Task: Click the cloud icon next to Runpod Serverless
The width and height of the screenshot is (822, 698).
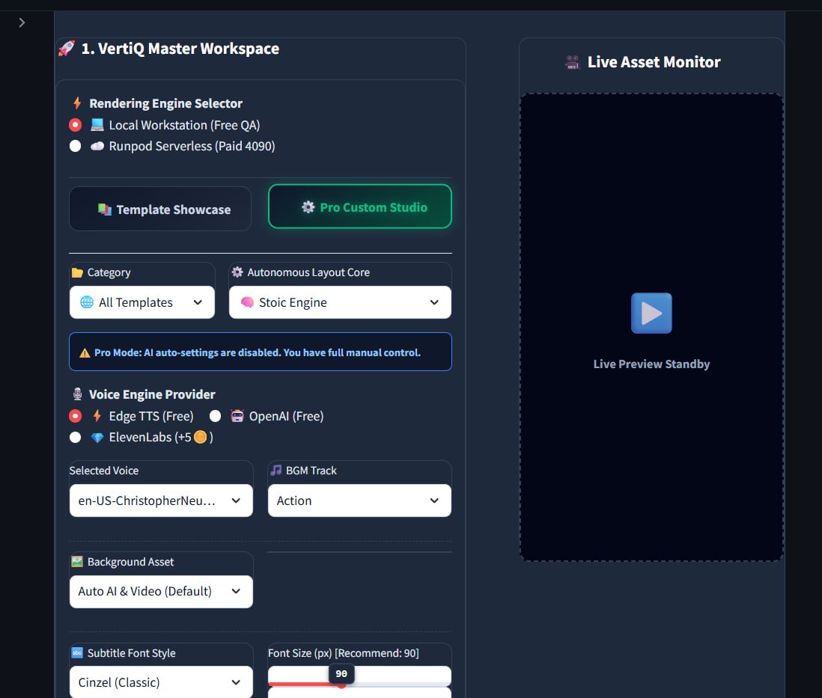Action: (97, 146)
